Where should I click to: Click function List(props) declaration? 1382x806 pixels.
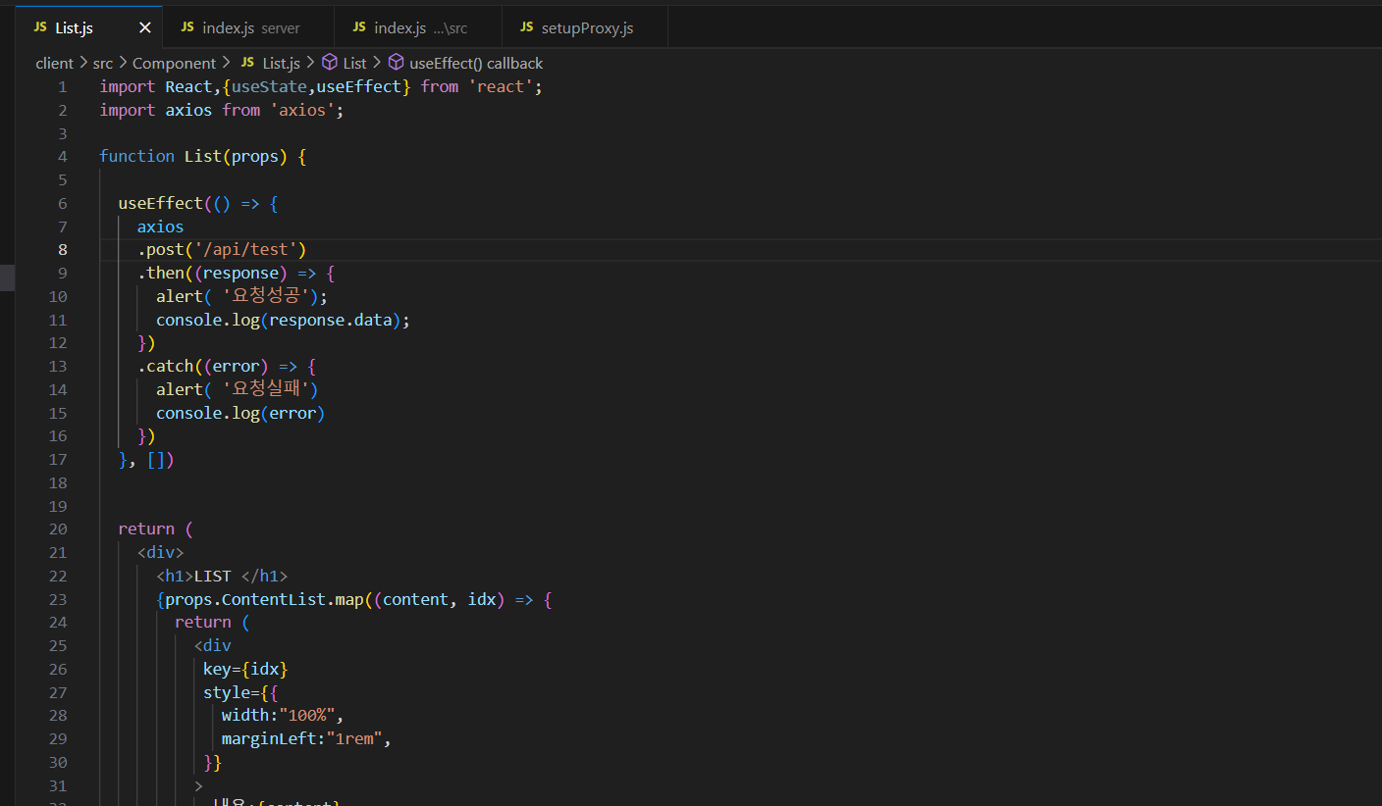tap(203, 156)
